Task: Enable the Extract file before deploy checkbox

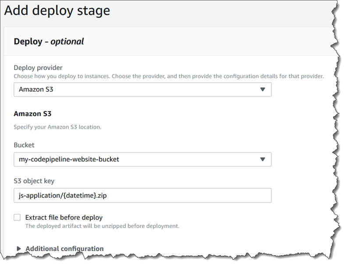Action: (x=17, y=217)
